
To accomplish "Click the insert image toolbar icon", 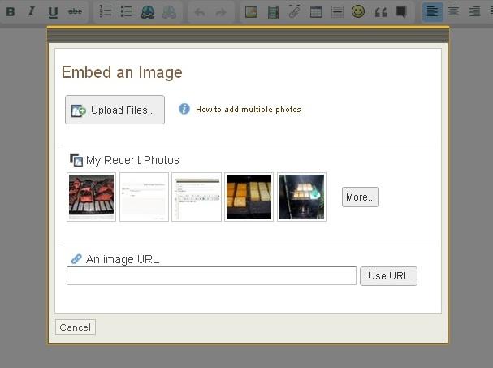I will click(252, 11).
